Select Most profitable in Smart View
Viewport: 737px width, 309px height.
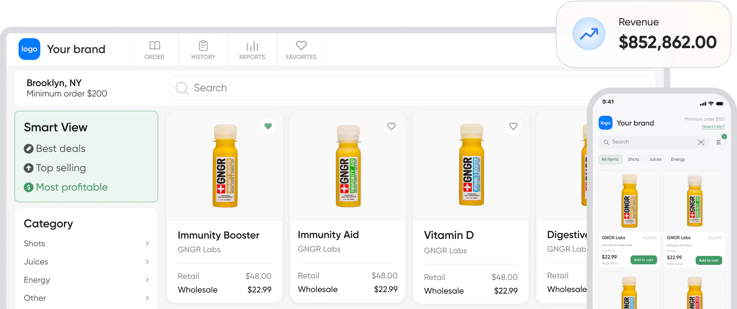click(72, 187)
